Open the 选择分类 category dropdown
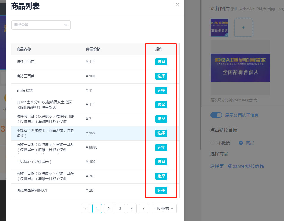 [41, 25]
